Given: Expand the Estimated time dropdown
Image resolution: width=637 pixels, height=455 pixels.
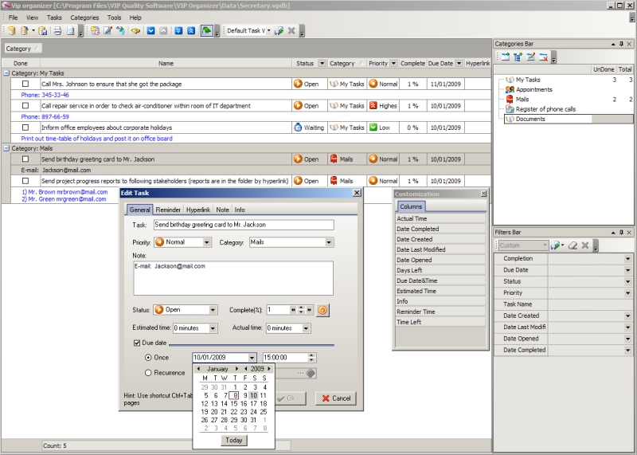Looking at the screenshot, I should (x=213, y=328).
